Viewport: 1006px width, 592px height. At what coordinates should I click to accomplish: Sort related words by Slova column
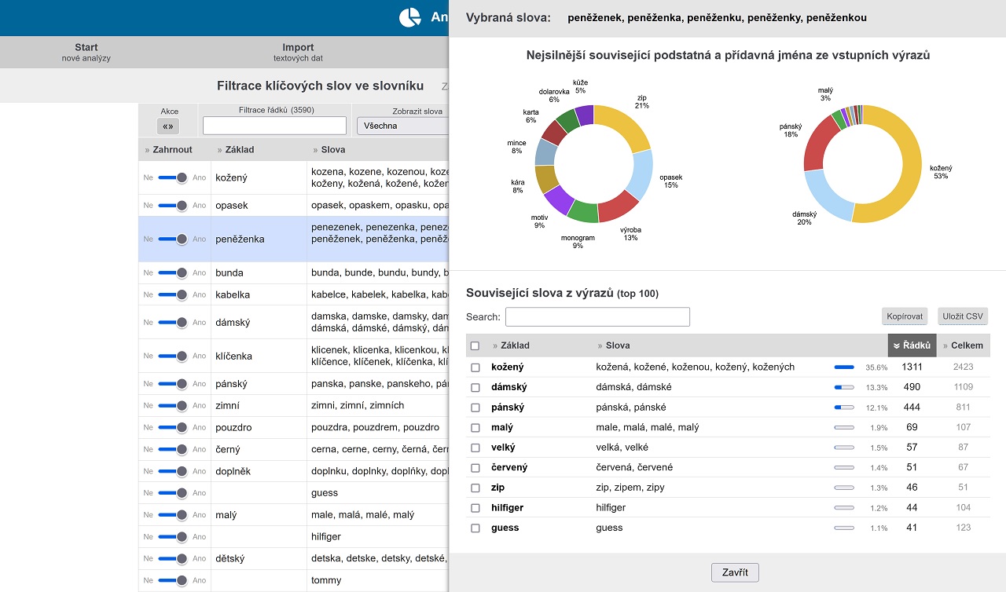click(614, 345)
